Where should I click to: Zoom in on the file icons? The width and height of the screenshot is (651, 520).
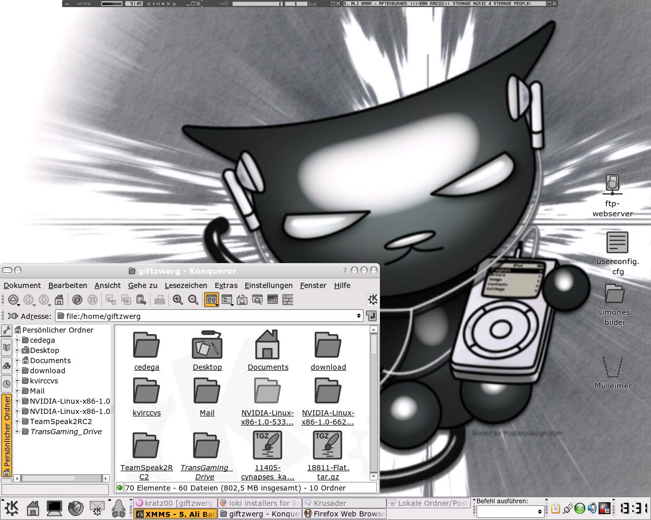(178, 300)
